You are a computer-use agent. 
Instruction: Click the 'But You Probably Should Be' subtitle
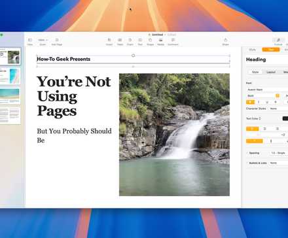coord(74,135)
